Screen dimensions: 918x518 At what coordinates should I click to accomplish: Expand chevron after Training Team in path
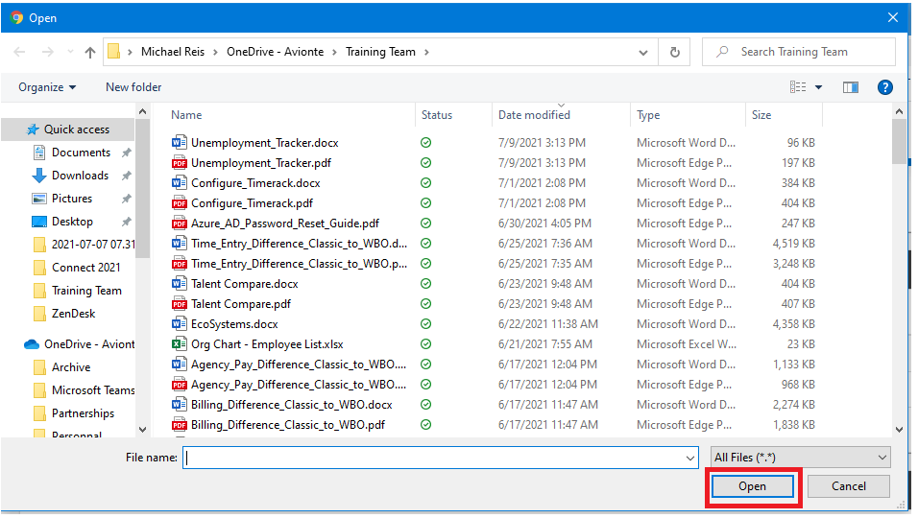[426, 52]
